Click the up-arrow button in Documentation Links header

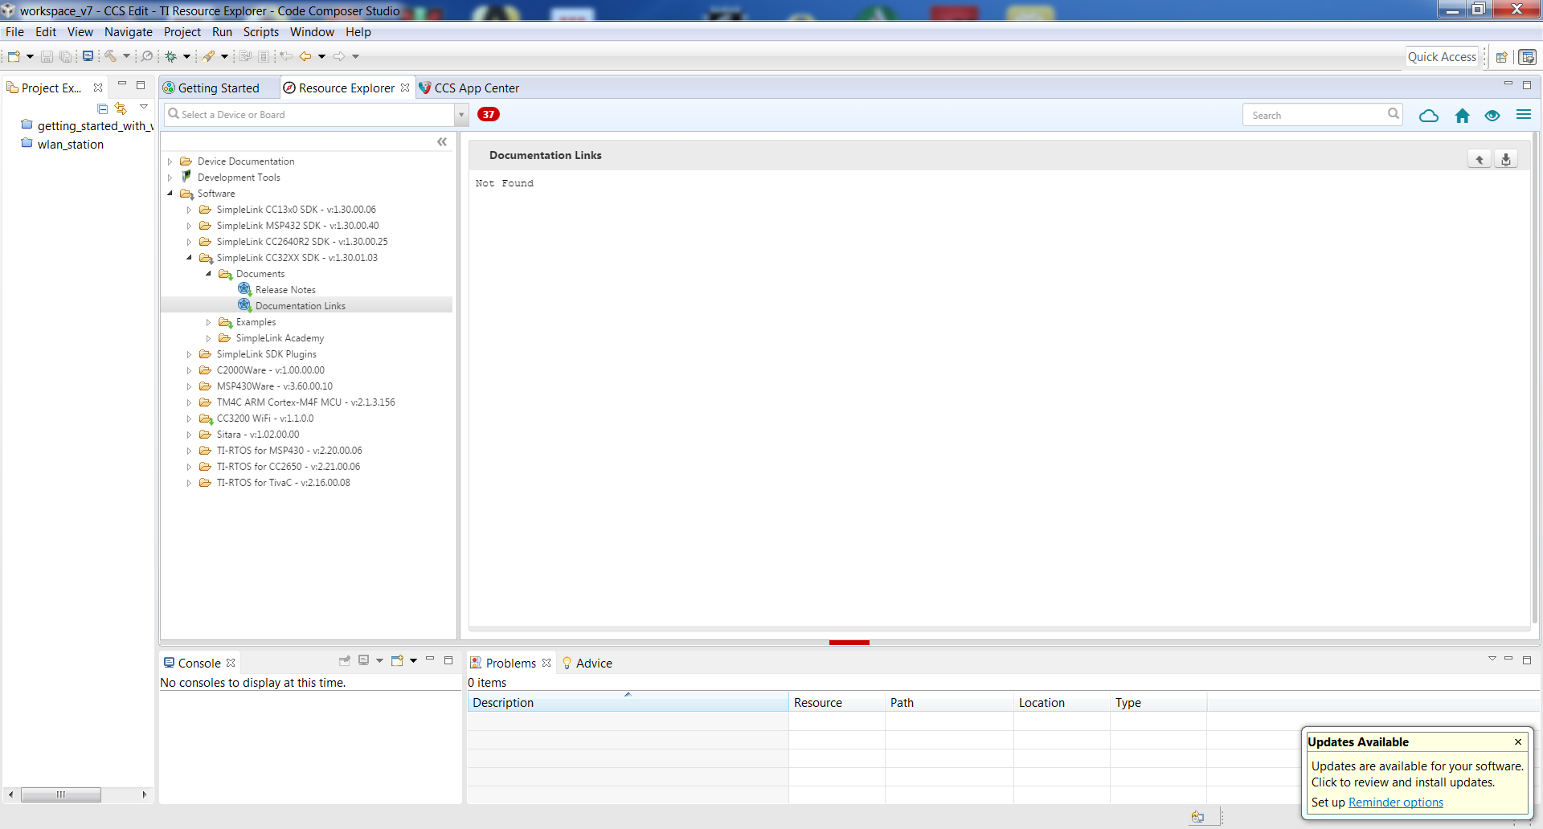click(x=1480, y=159)
